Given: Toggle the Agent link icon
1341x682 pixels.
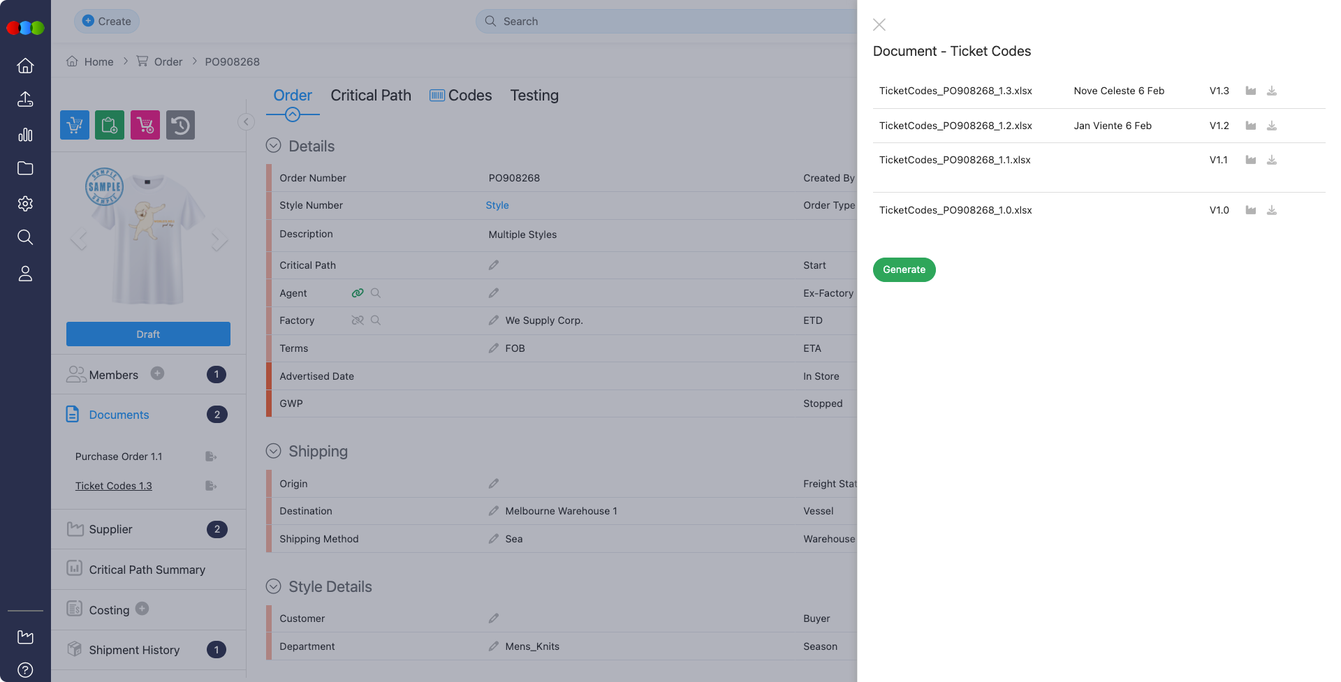Looking at the screenshot, I should [358, 293].
